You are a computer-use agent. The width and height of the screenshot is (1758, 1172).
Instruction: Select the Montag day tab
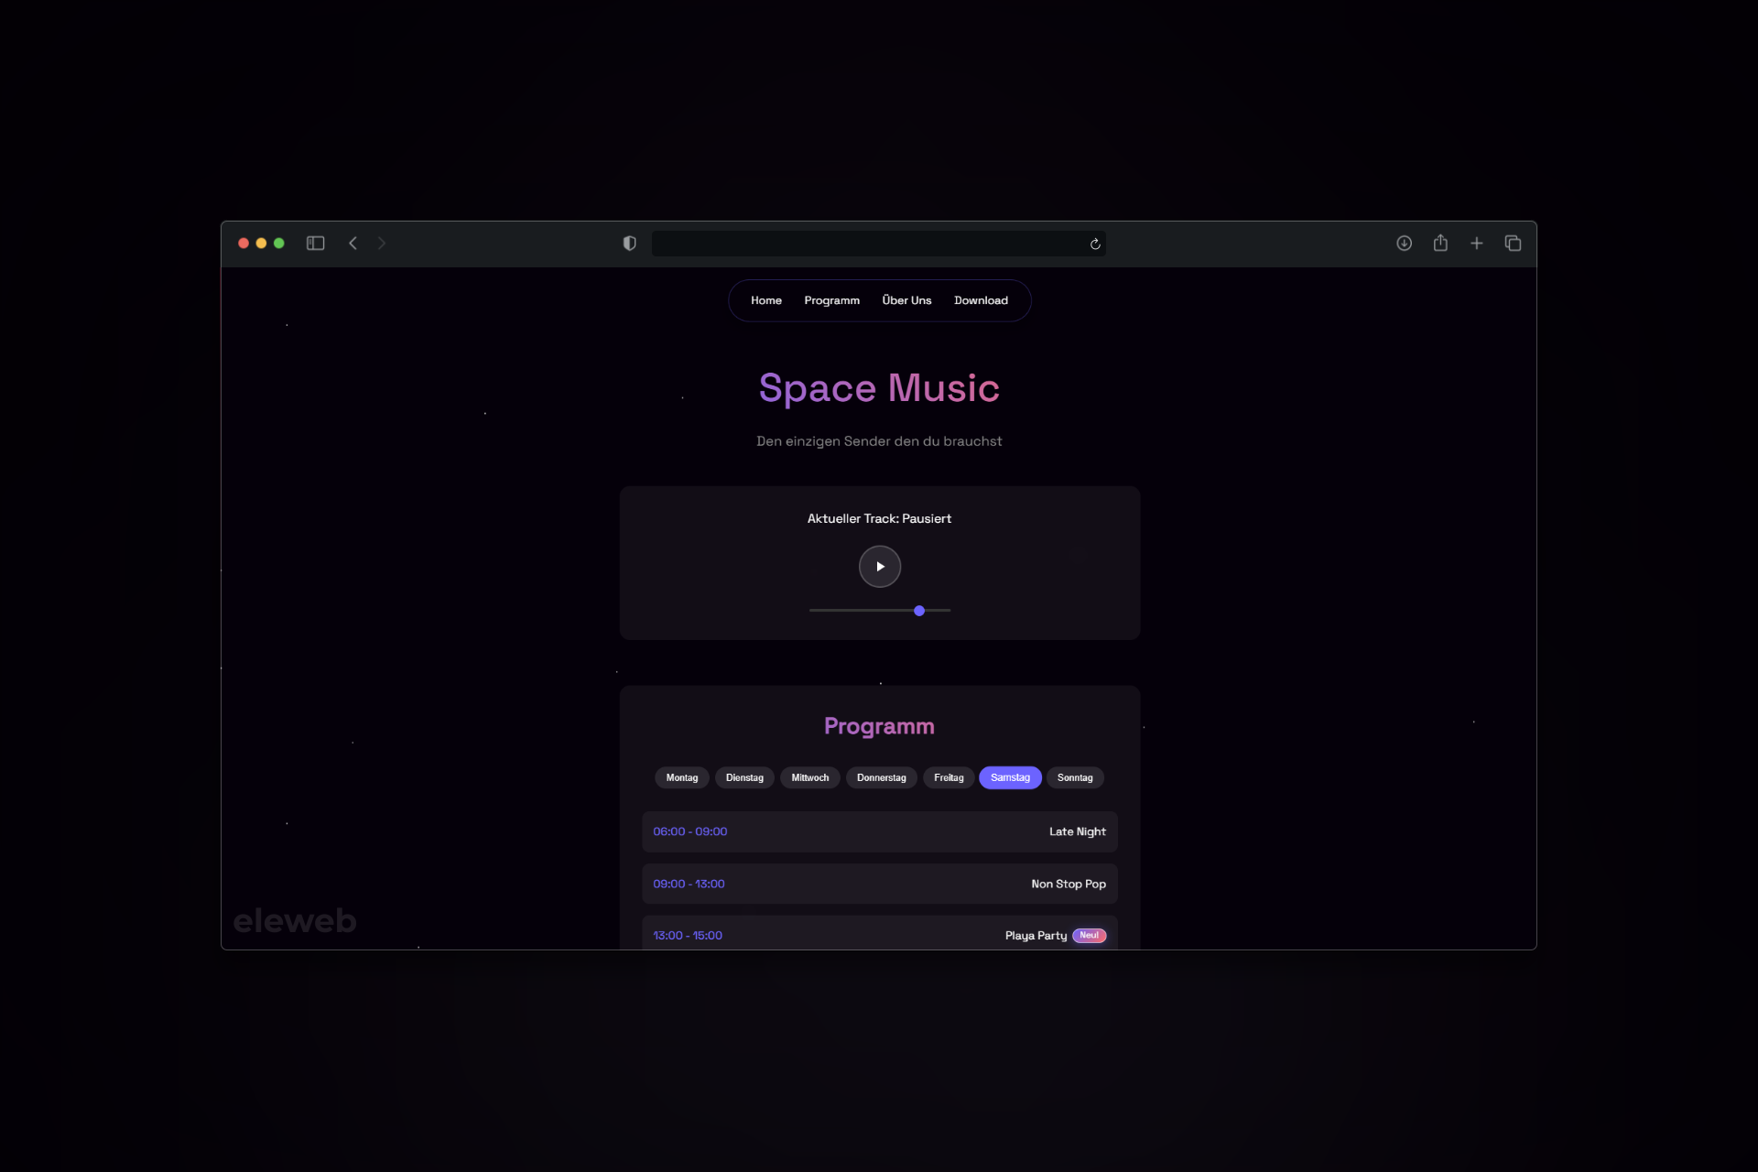681,777
